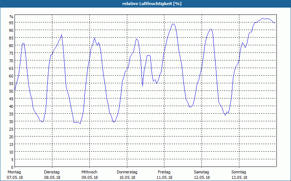
Task: Click the Montag 07.05.18 axis label
Action: pyautogui.click(x=15, y=174)
